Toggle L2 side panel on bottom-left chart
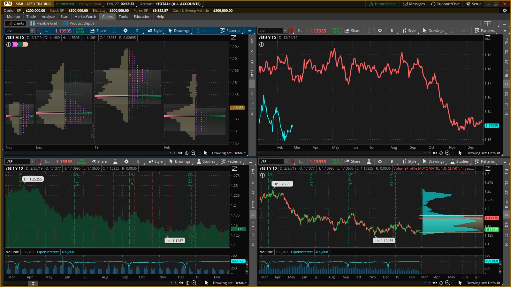Screen dimensions: 511x287 (253, 235)
